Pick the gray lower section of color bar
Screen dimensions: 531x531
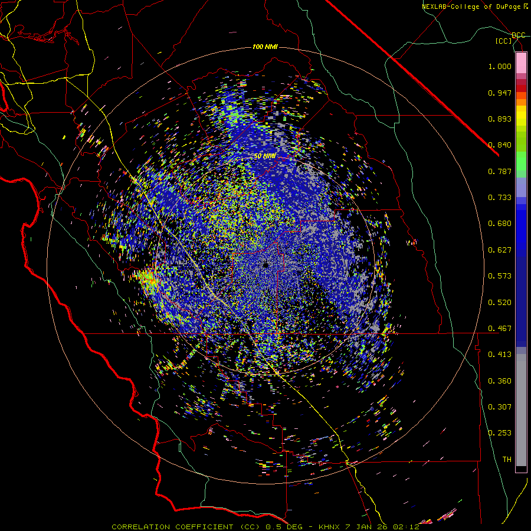[x=521, y=410]
